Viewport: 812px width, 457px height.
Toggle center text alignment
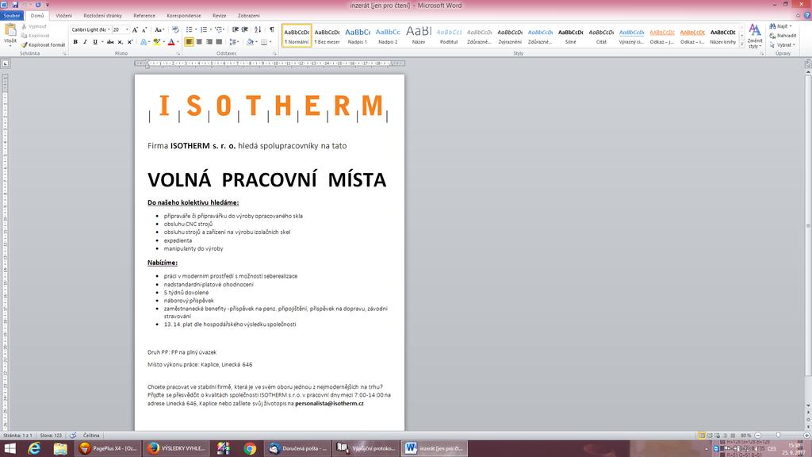coord(199,42)
